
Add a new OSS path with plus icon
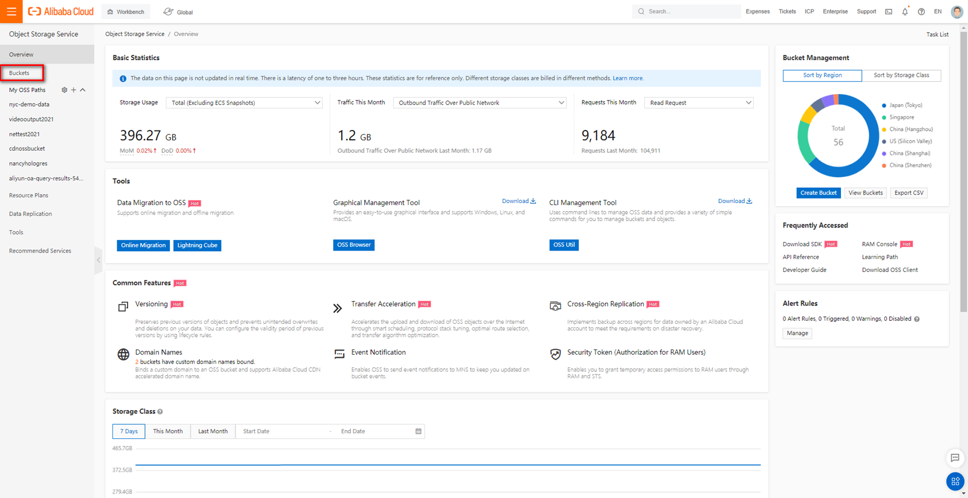74,90
